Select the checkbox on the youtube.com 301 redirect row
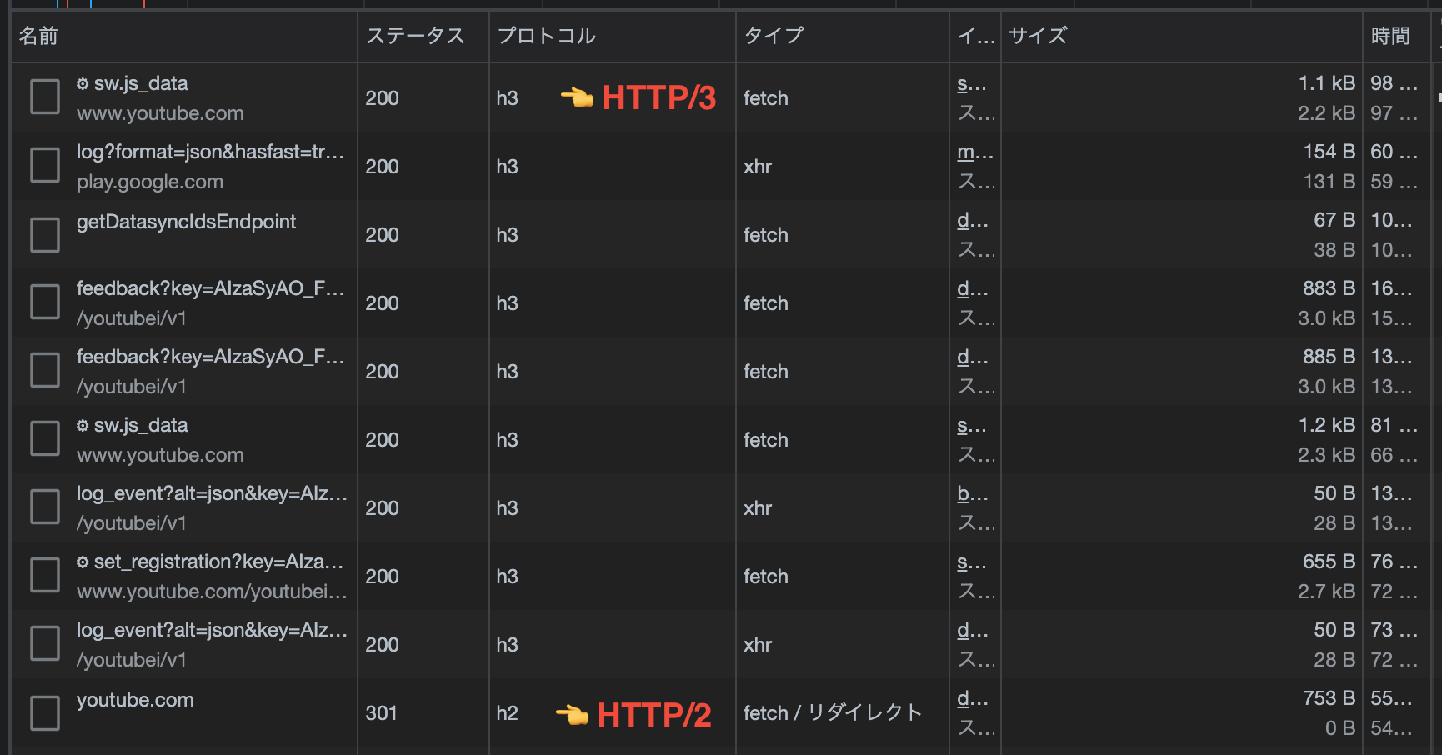This screenshot has width=1442, height=755. tap(44, 712)
